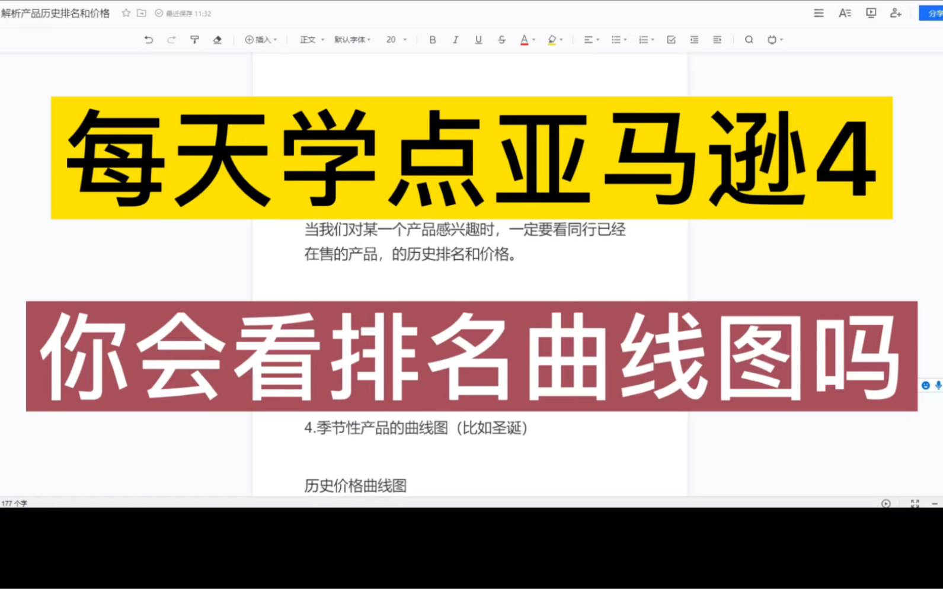Toggle bold formatting
The image size is (943, 589).
coord(433,40)
